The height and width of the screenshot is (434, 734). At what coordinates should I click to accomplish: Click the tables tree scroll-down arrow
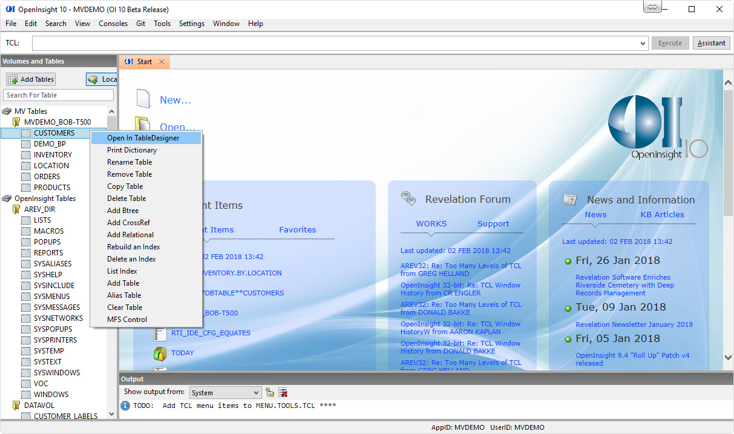[x=111, y=415]
